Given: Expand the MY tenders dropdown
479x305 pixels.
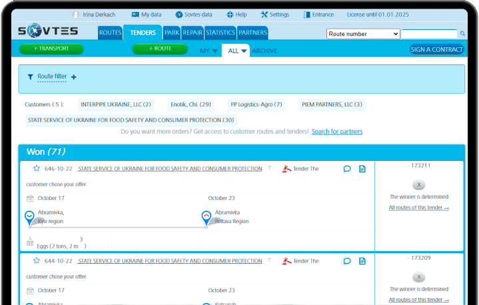Looking at the screenshot, I should [209, 51].
